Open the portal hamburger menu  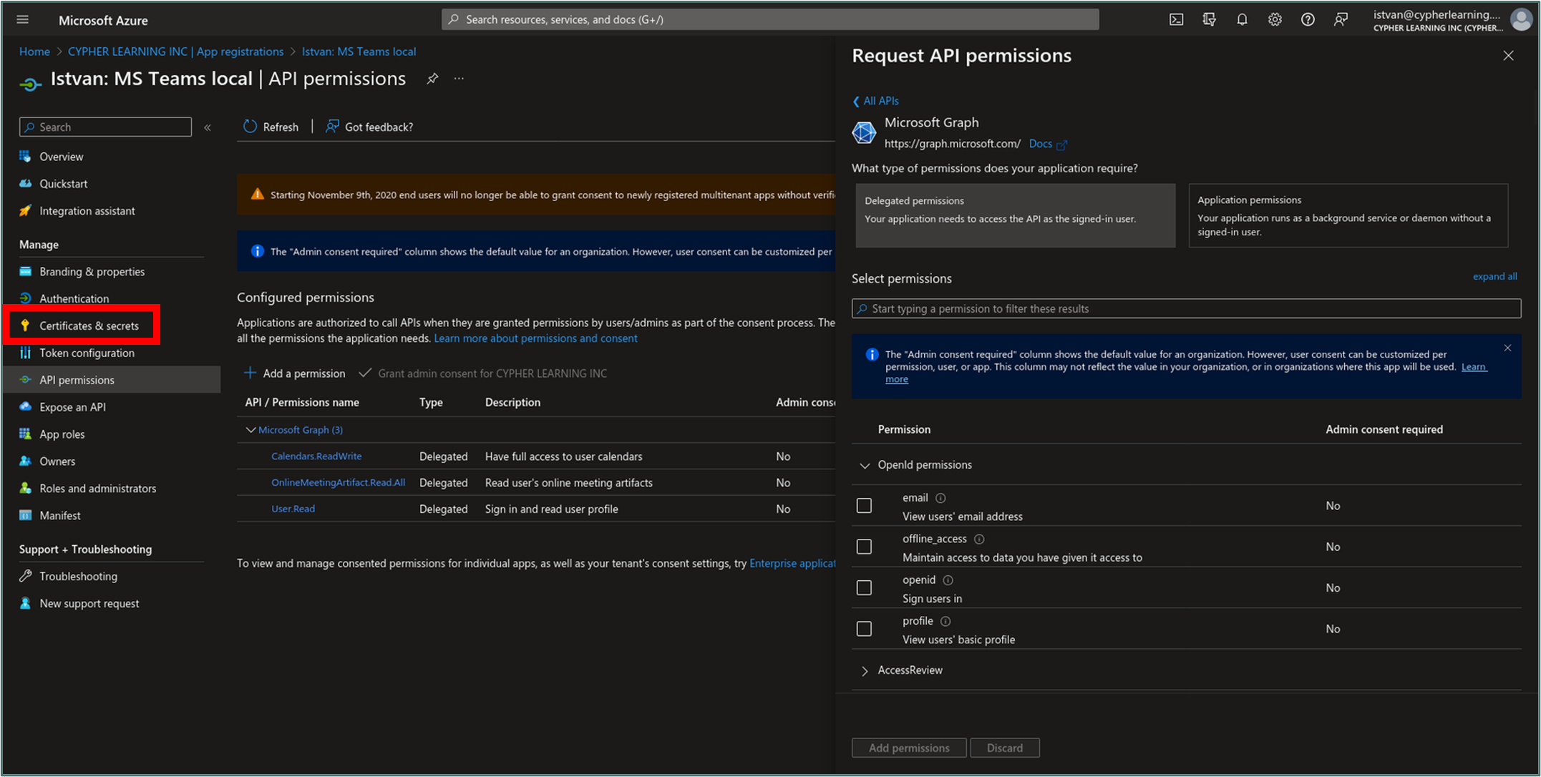click(x=23, y=19)
